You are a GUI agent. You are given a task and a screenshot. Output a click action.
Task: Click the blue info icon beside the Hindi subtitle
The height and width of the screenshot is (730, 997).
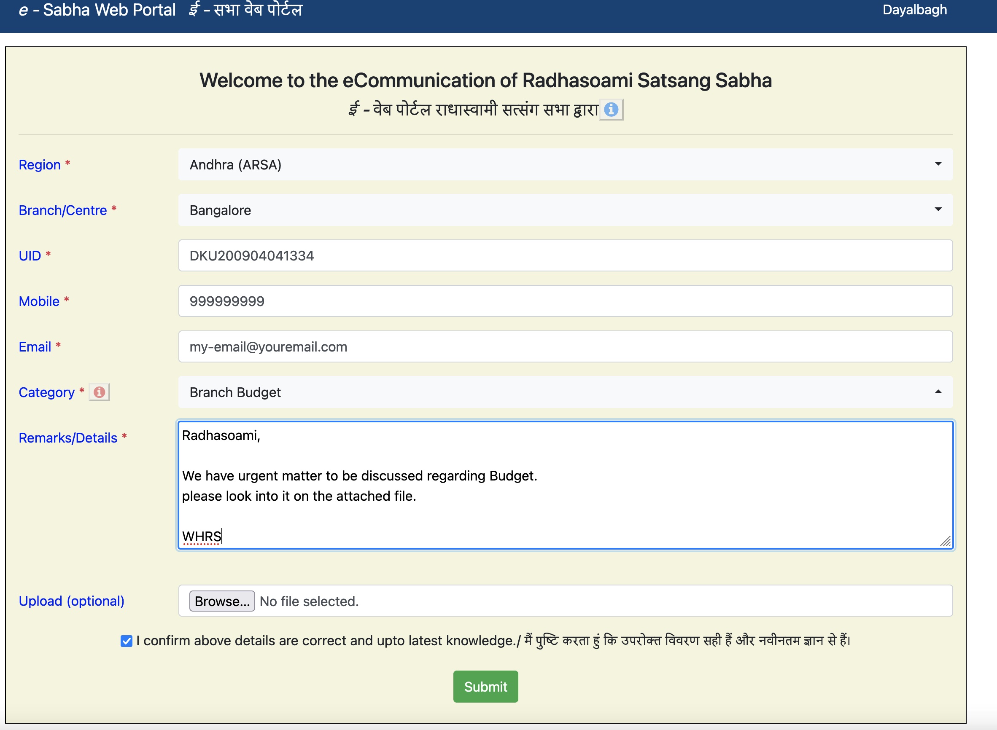(x=611, y=109)
